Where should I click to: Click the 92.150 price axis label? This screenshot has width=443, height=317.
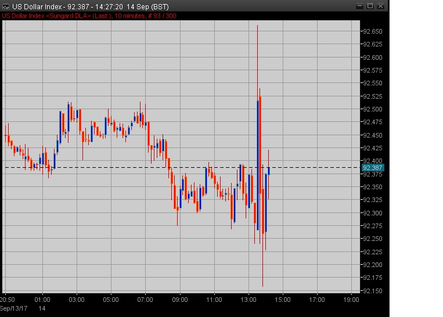372,290
